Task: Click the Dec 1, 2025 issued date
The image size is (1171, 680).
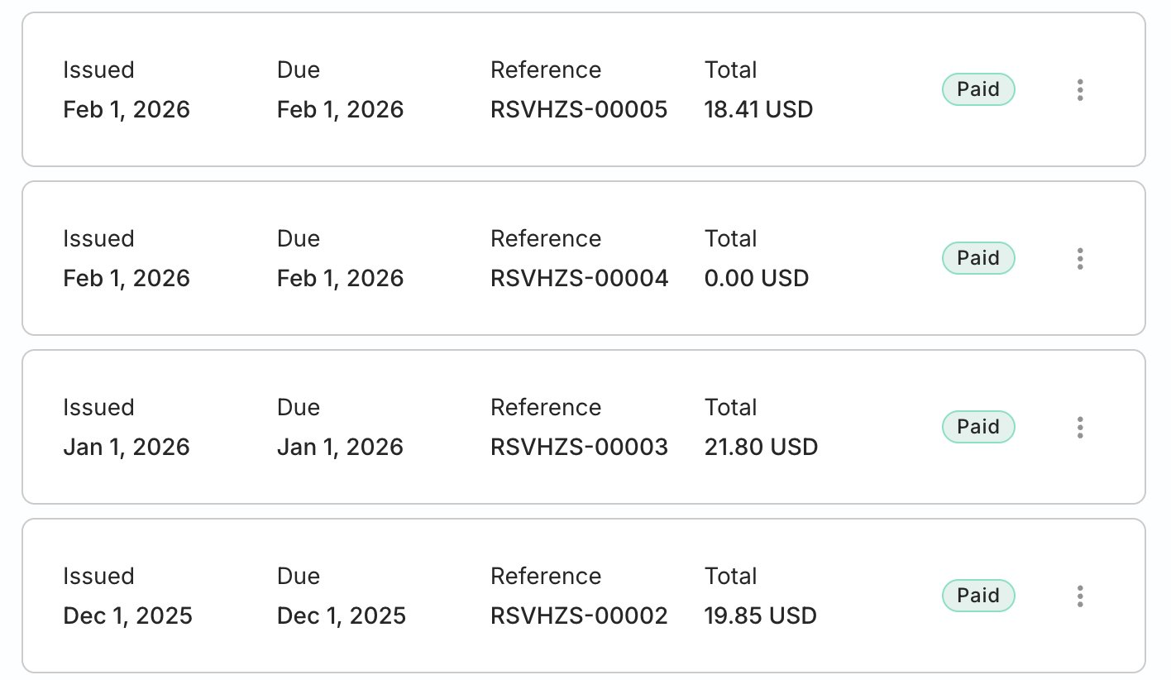Action: [x=127, y=616]
